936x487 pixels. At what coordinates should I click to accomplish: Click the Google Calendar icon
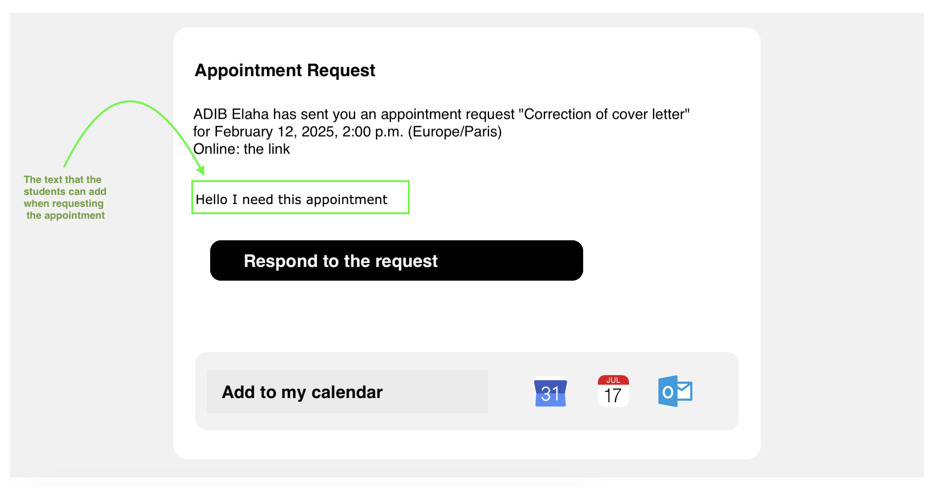tap(550, 392)
